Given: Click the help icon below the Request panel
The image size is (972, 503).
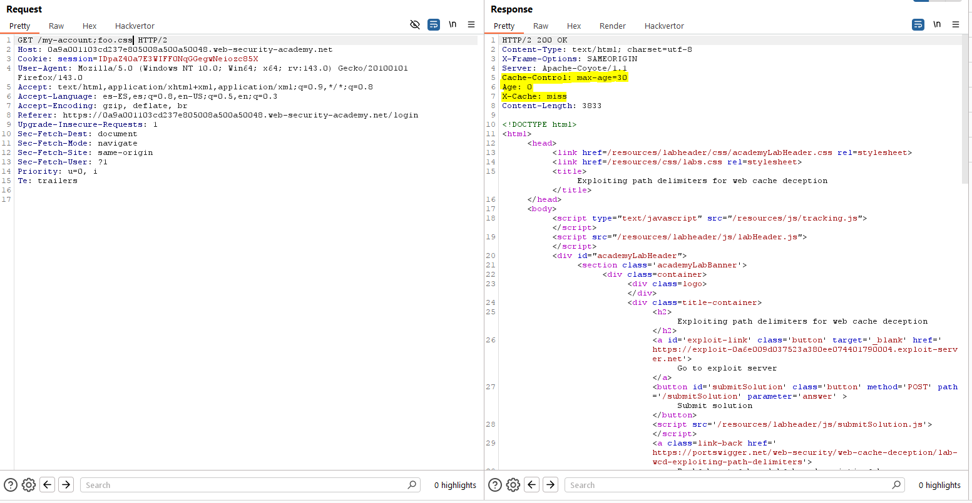Looking at the screenshot, I should (x=11, y=485).
